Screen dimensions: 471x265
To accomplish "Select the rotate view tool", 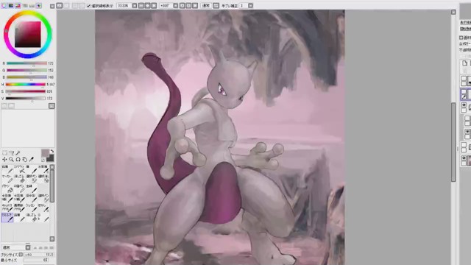I will click(x=18, y=160).
